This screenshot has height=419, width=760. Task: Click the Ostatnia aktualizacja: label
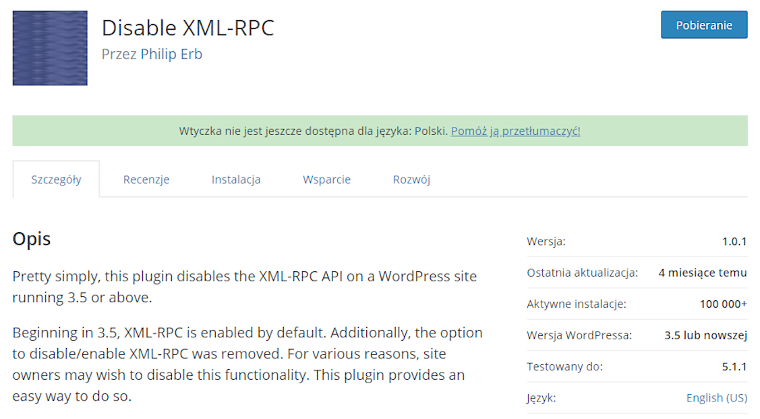(x=582, y=273)
